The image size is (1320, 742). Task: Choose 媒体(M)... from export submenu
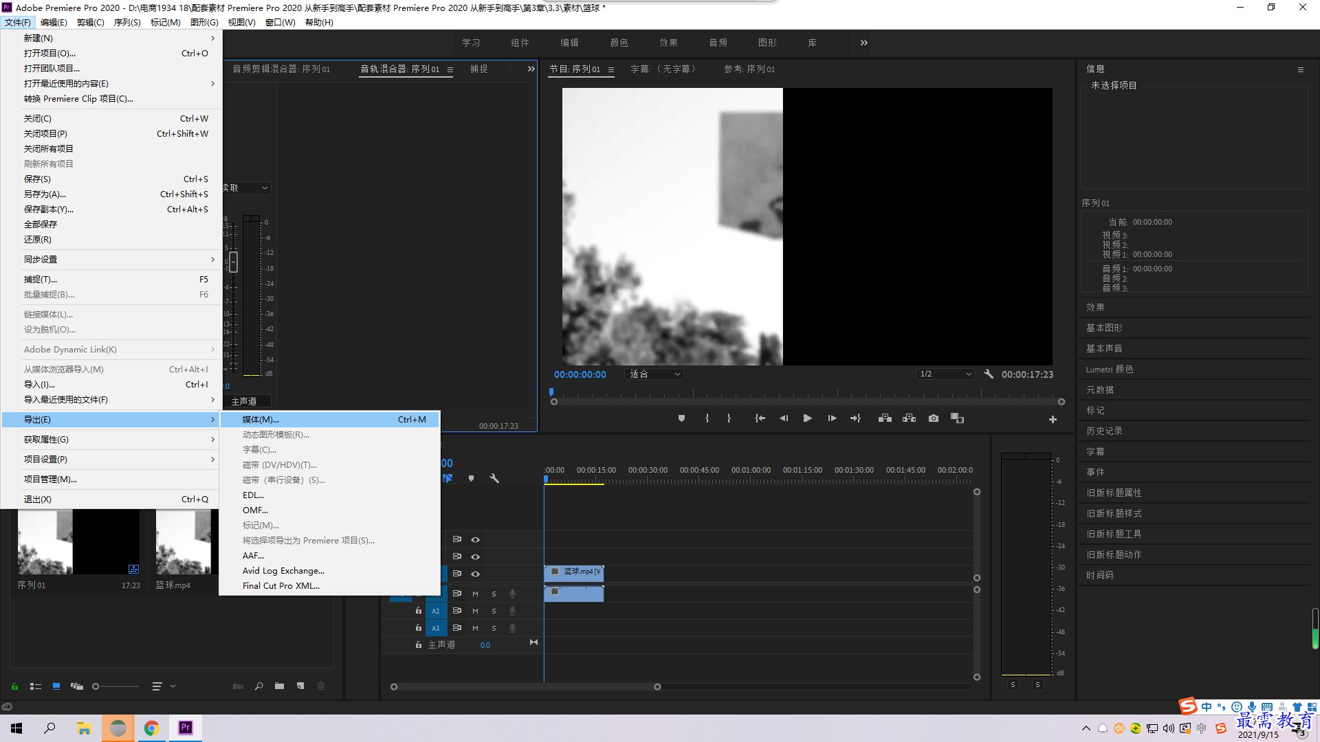[x=330, y=419]
